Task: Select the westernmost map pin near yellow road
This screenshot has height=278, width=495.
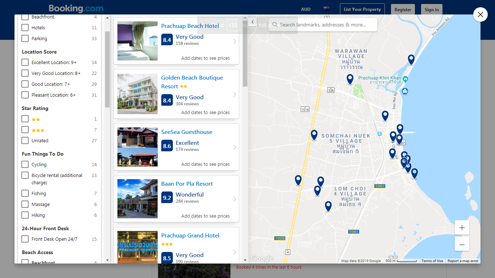Action: click(298, 180)
